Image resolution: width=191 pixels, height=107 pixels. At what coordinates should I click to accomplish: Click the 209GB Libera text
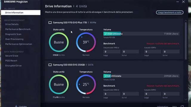click(x=171, y=76)
